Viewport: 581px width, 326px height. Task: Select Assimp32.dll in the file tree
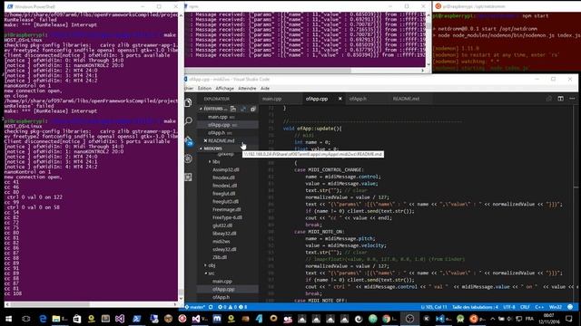(226, 169)
